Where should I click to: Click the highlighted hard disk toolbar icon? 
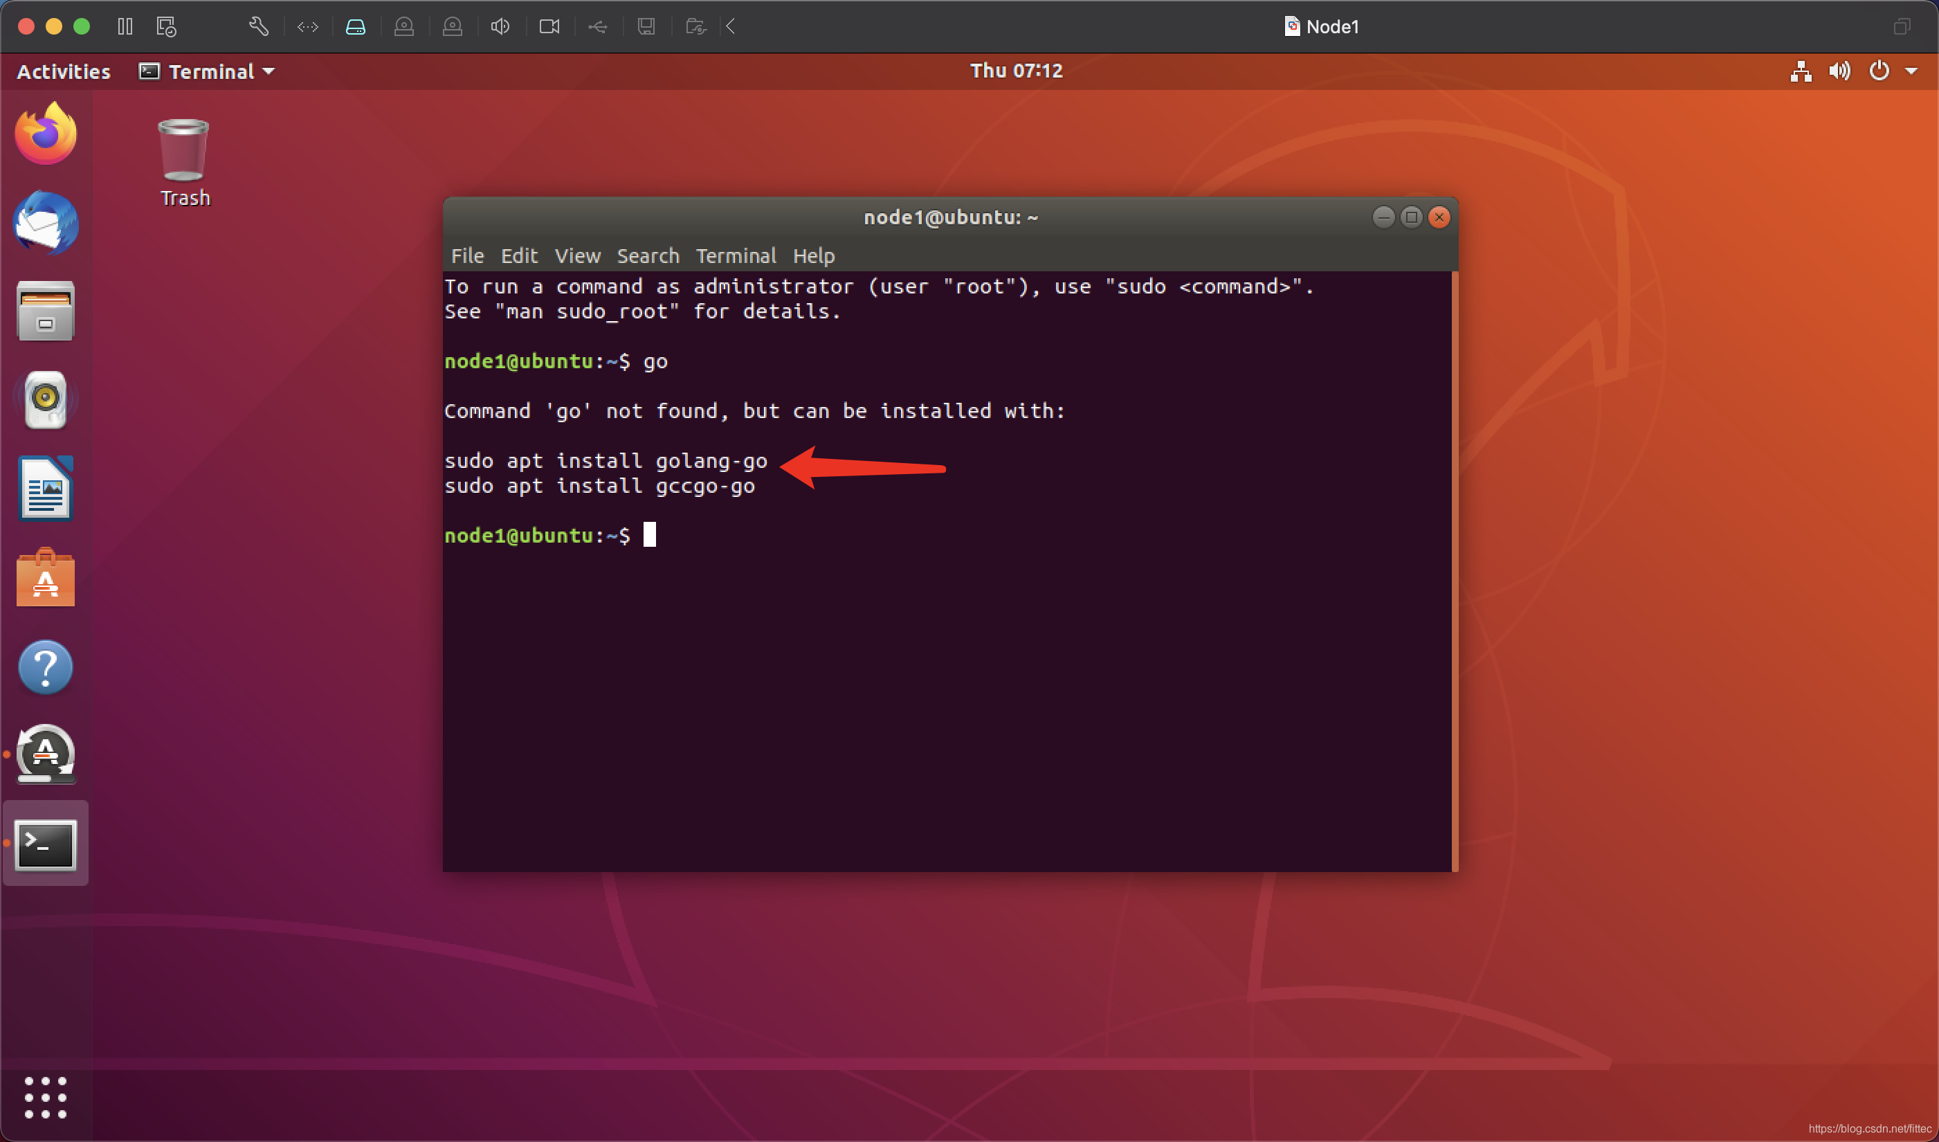356,28
